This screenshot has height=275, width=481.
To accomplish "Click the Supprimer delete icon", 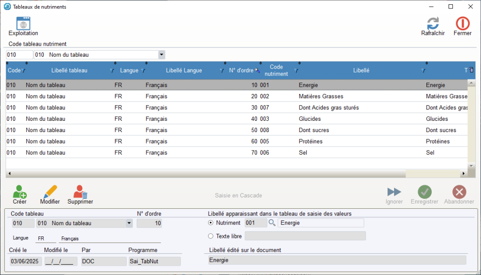I will coord(80,192).
